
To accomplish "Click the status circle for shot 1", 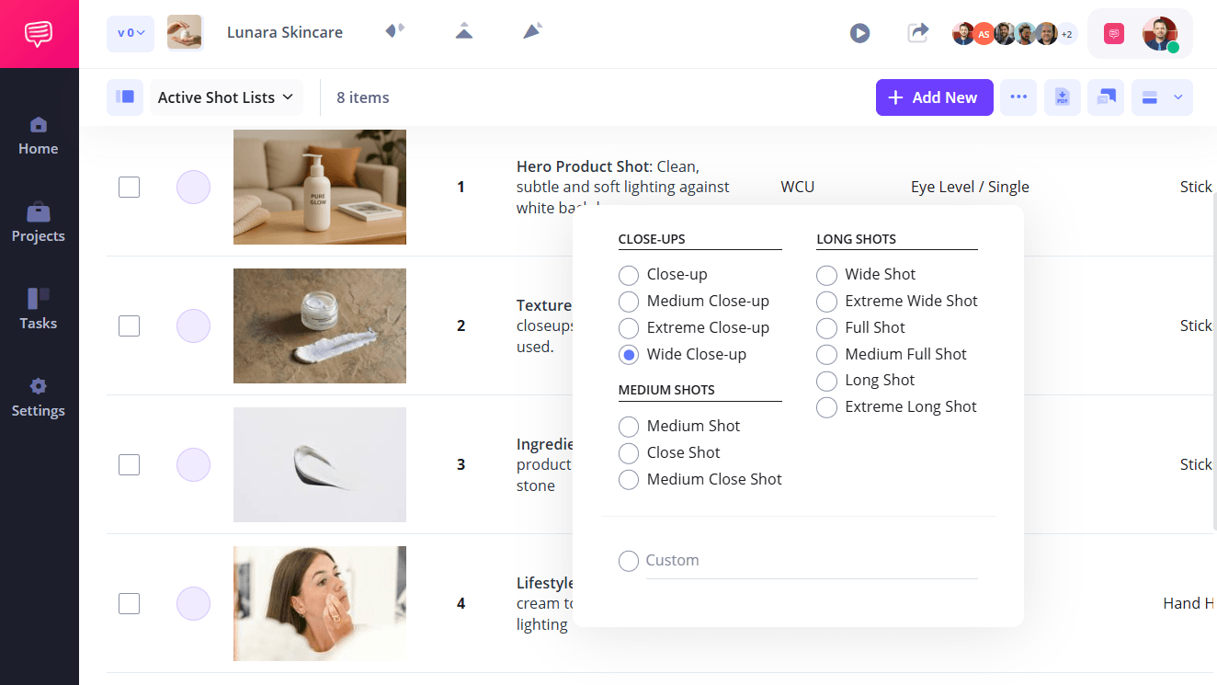I will [x=193, y=187].
